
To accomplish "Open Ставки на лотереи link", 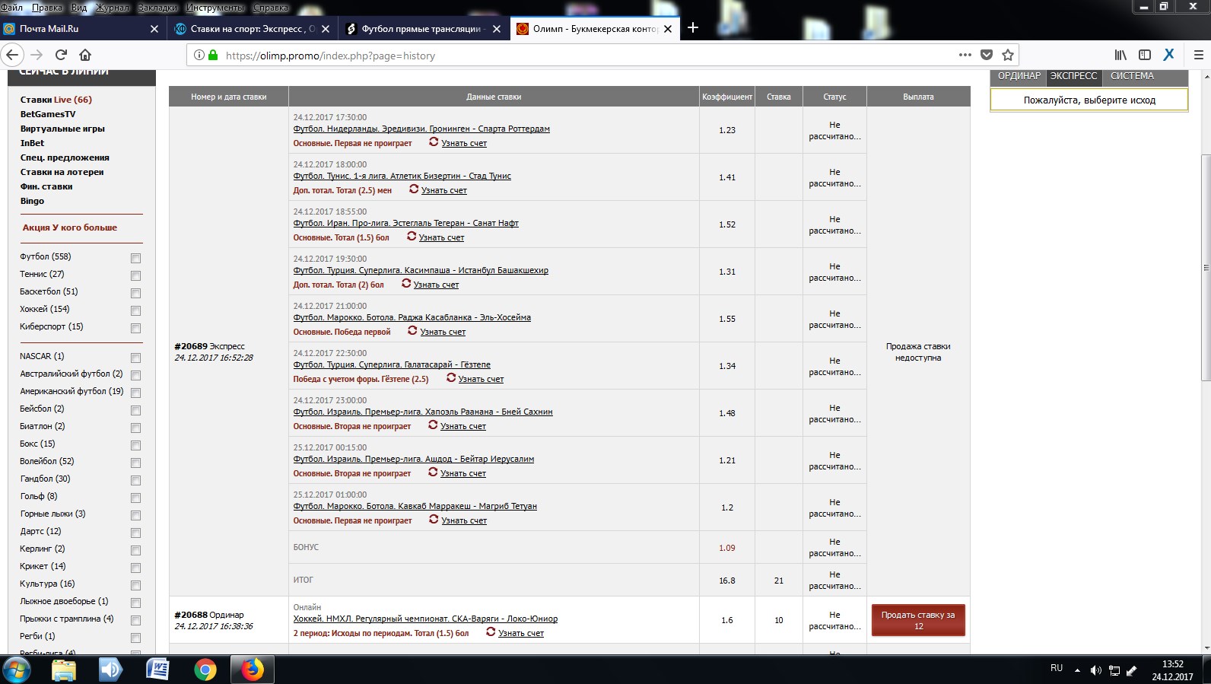I will pos(62,172).
